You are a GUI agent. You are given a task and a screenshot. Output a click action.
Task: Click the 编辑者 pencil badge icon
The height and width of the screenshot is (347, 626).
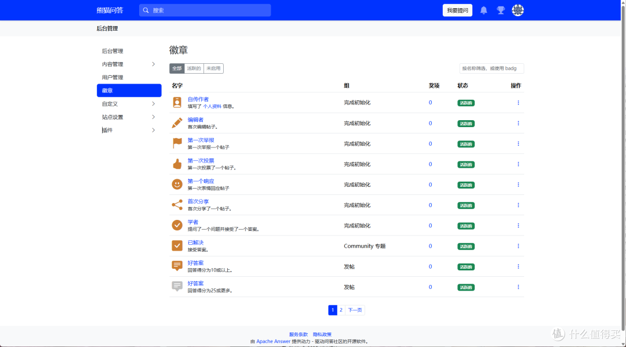coord(177,123)
